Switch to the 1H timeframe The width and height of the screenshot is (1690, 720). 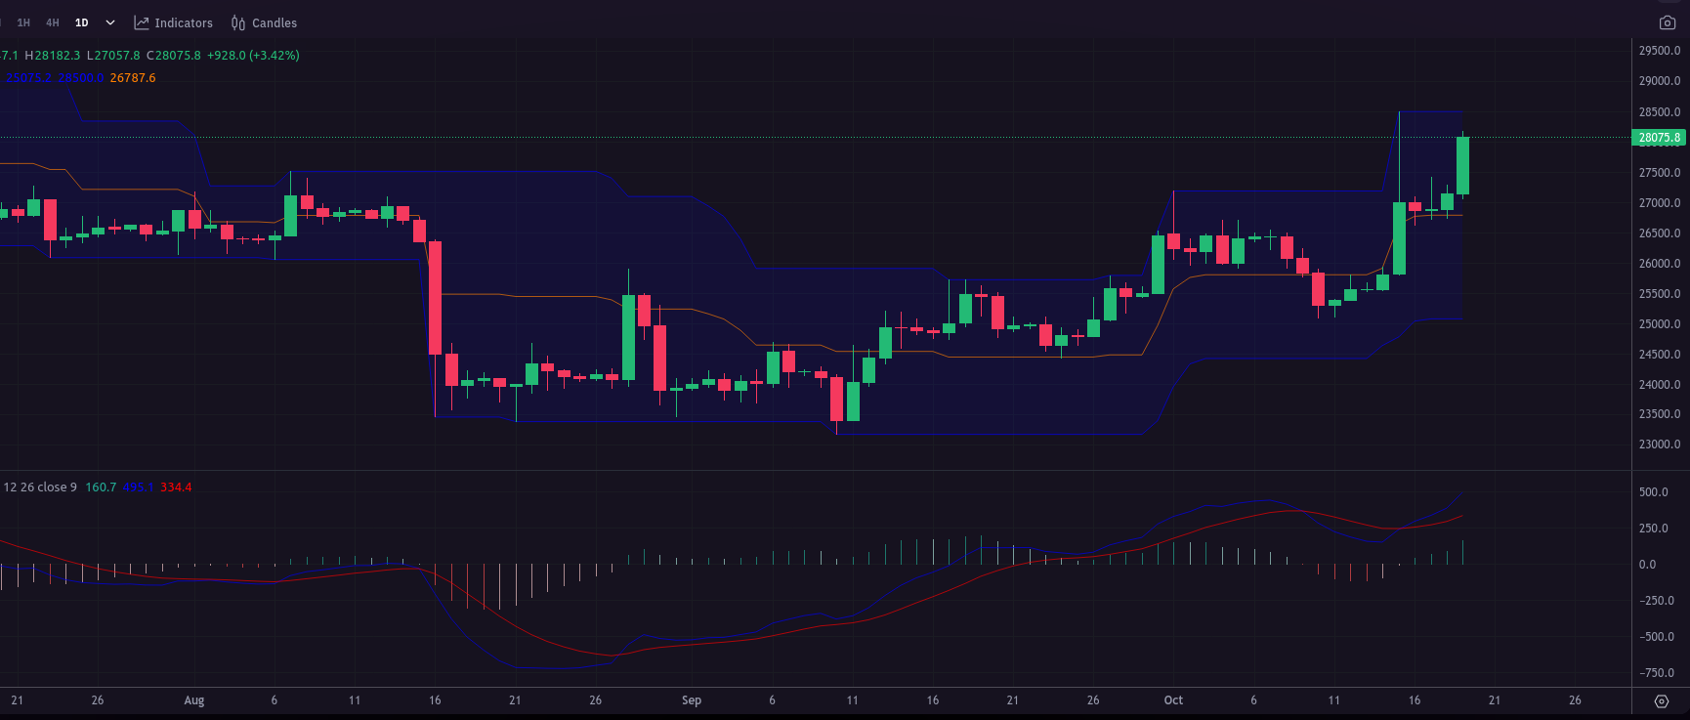(23, 22)
